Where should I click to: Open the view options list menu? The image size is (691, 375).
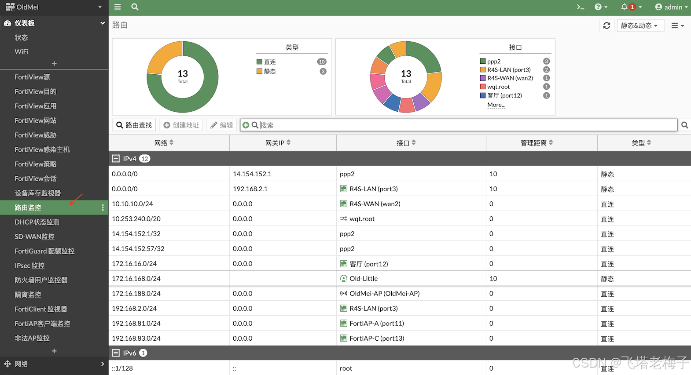tap(677, 25)
